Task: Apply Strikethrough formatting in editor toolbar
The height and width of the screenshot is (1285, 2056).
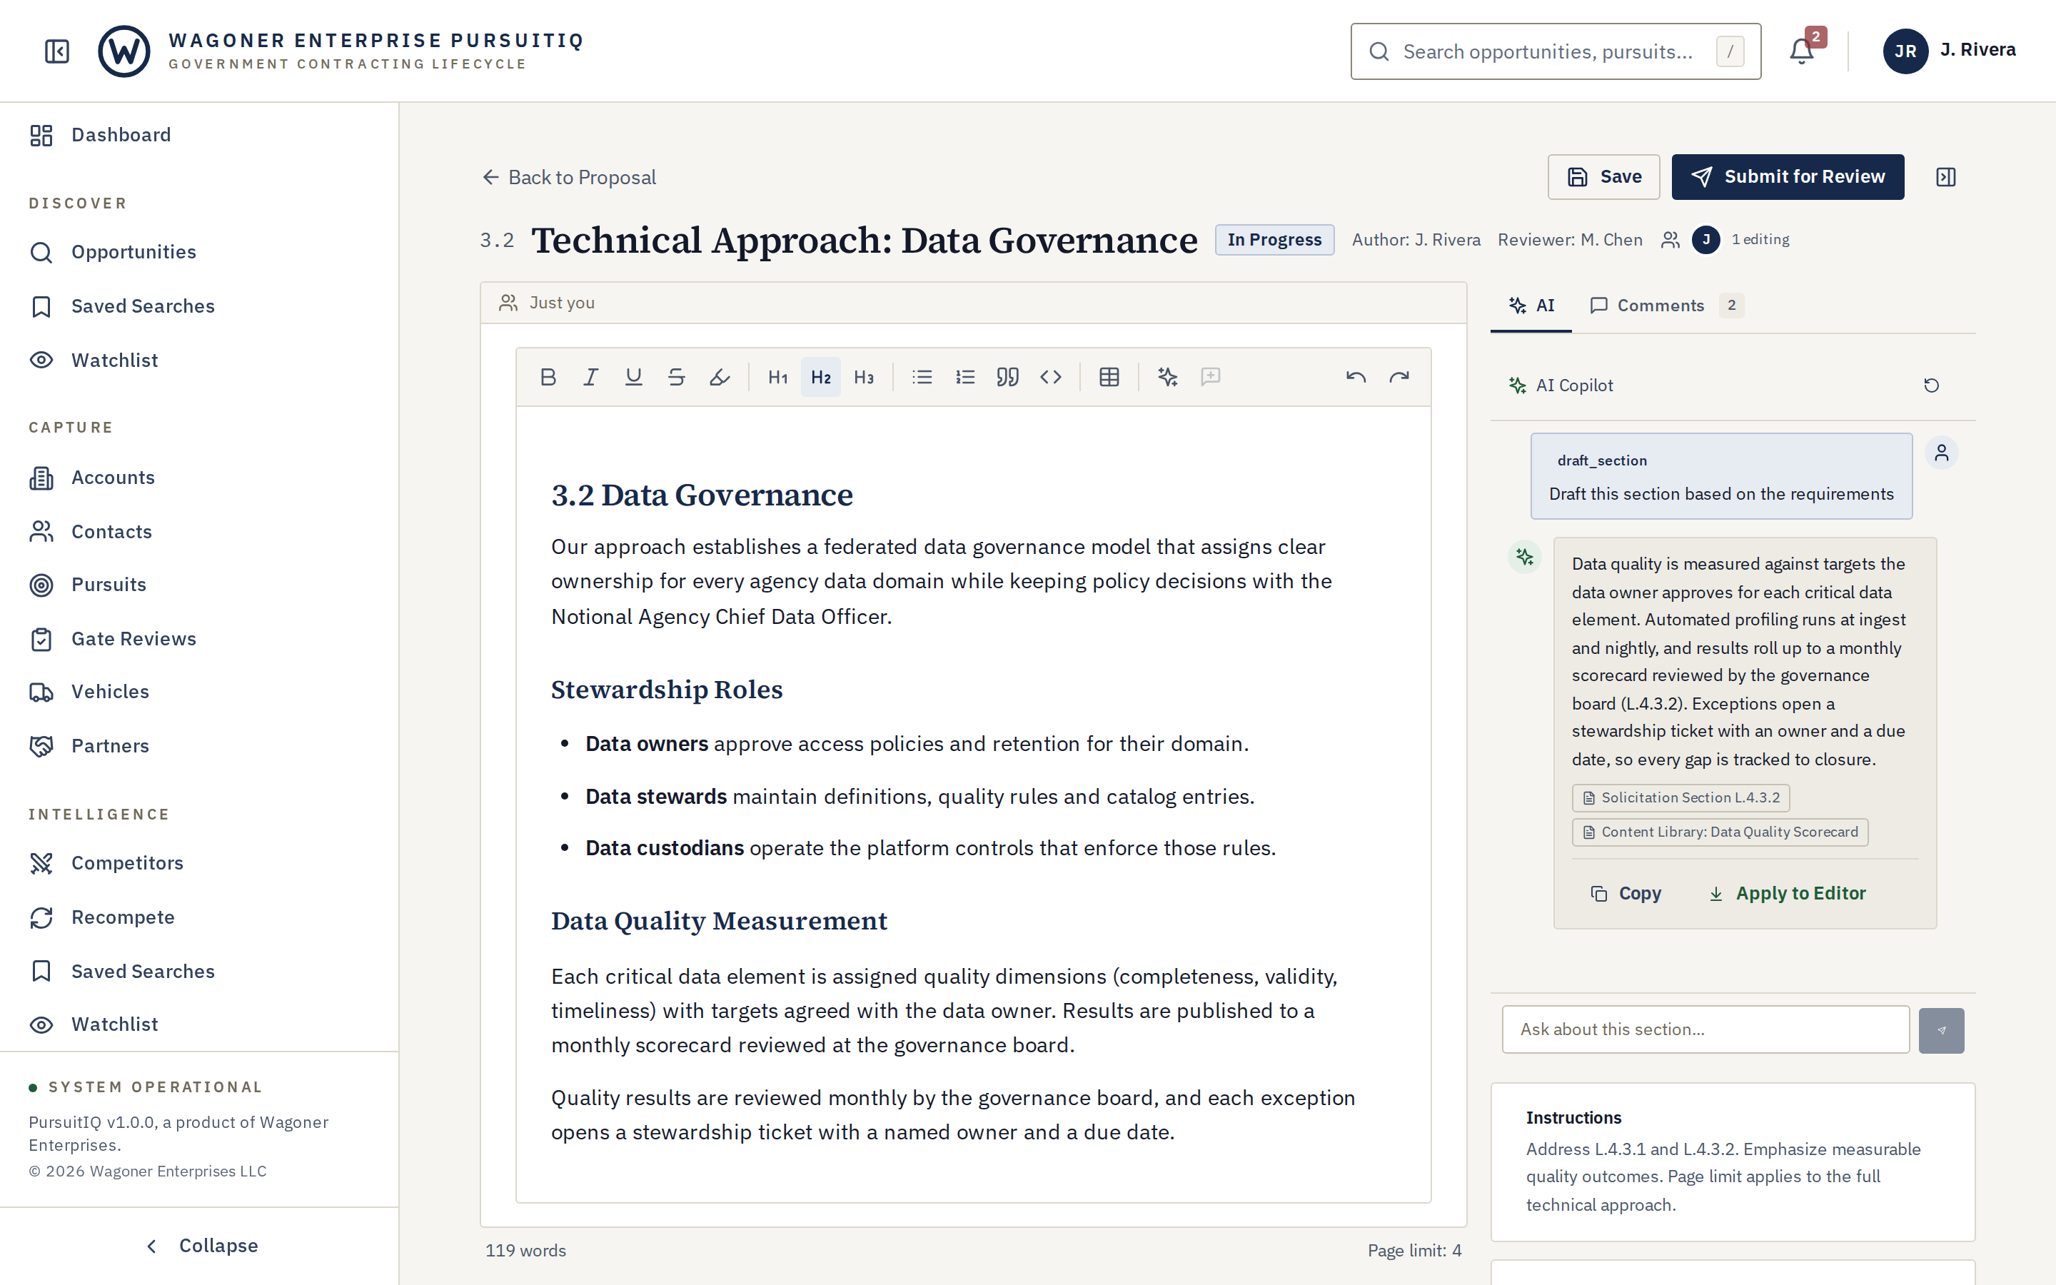Action: pyautogui.click(x=676, y=376)
